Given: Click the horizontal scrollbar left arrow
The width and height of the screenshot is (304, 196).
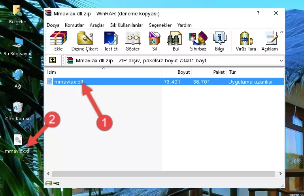Looking at the screenshot, I should [x=48, y=174].
